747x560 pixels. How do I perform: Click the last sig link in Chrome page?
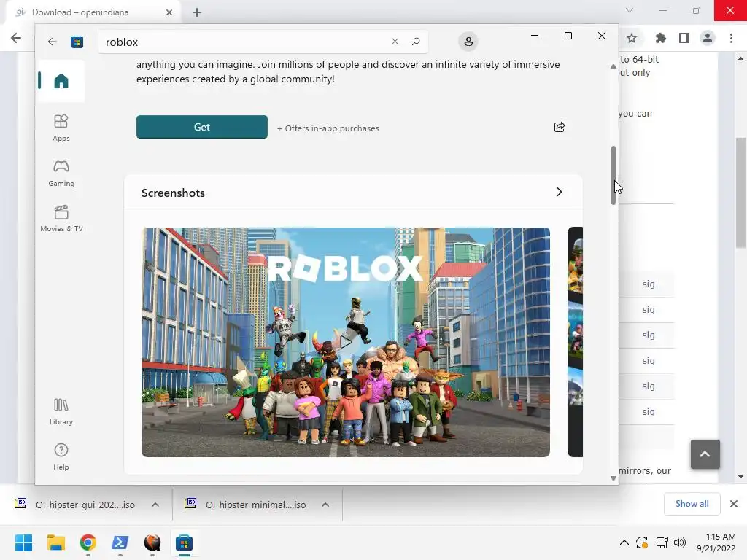(648, 411)
